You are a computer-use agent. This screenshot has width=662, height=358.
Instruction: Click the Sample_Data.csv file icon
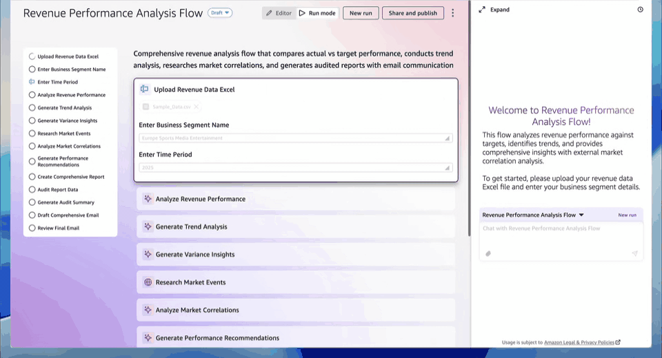[x=146, y=107]
